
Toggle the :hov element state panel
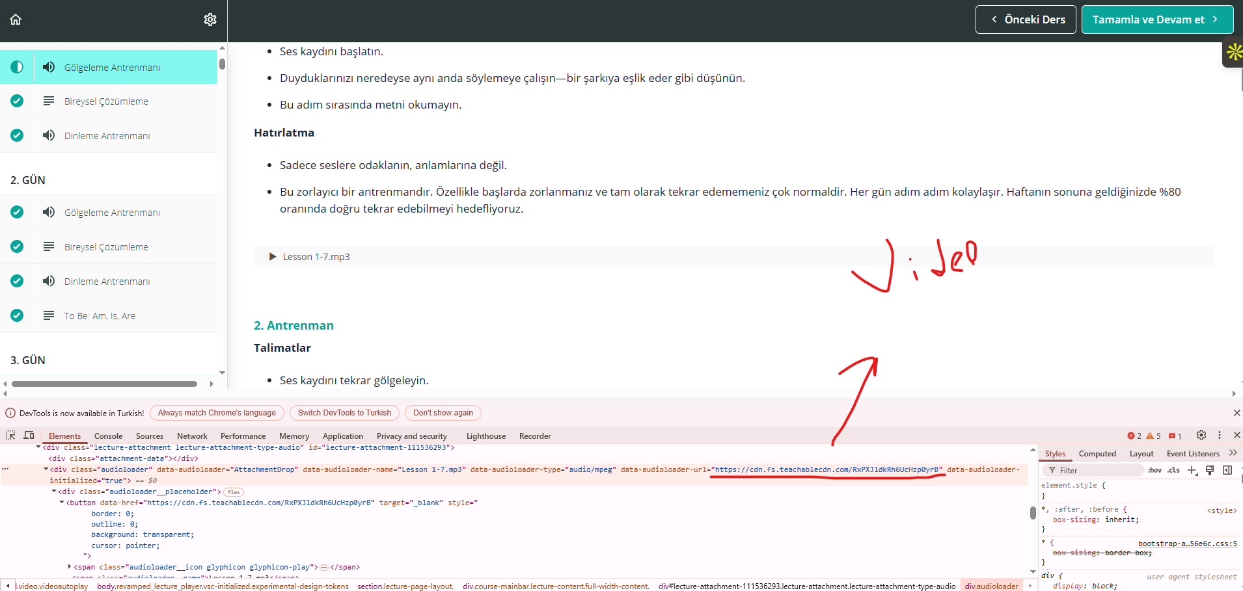click(1154, 470)
